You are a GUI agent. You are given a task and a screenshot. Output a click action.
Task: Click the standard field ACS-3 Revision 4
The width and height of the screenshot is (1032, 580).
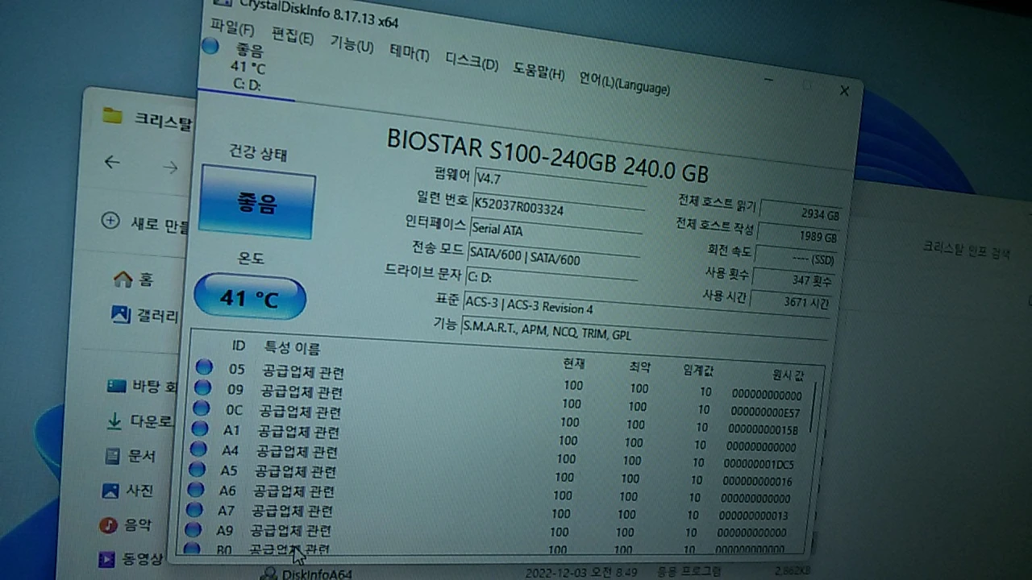coord(646,309)
